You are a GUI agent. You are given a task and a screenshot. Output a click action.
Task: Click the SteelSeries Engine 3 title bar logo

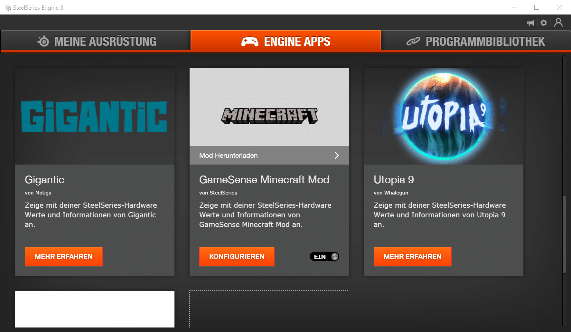[8, 7]
